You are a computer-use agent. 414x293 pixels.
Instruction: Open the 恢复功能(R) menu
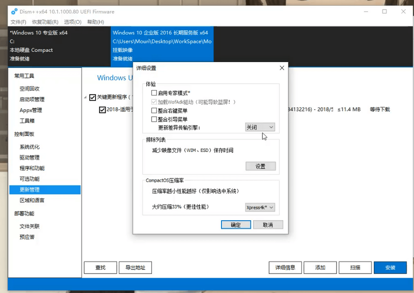(45, 22)
